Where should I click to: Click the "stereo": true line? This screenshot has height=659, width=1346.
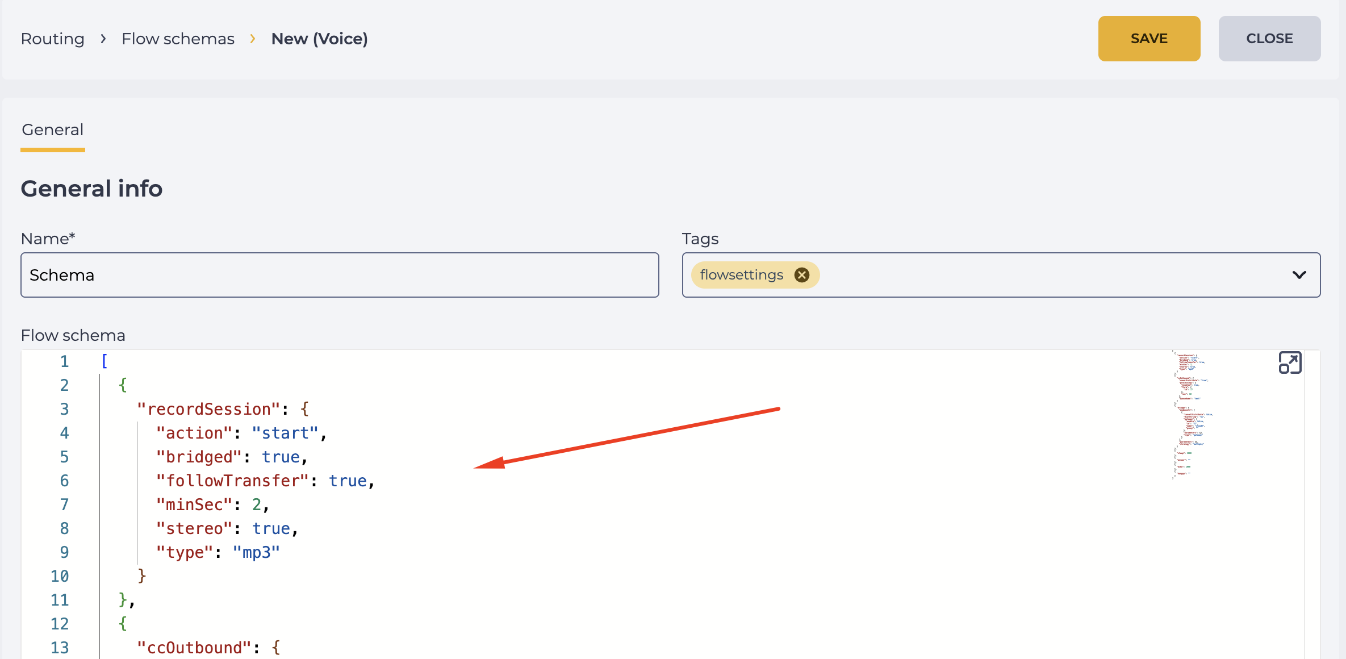(227, 528)
